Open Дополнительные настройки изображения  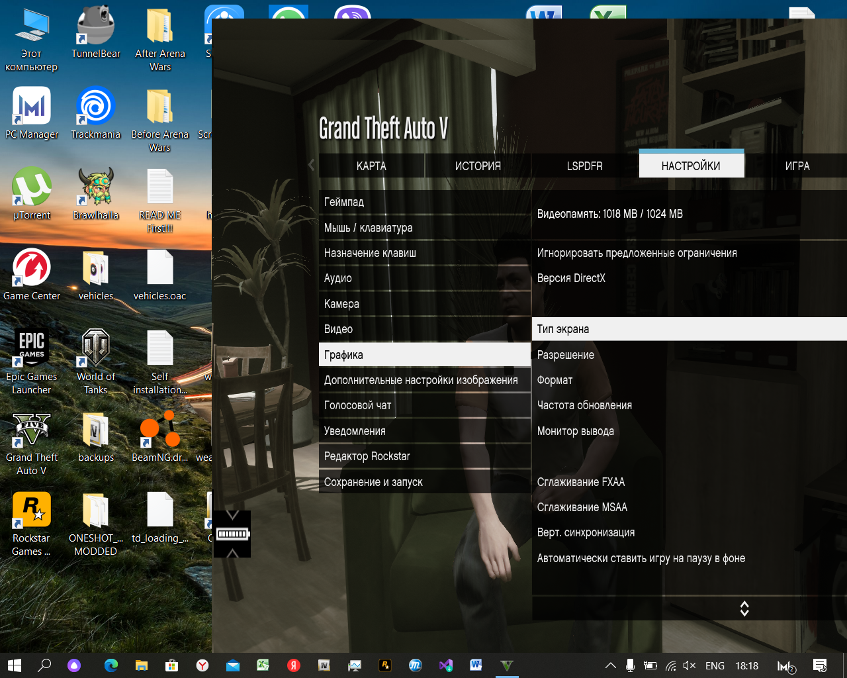pyautogui.click(x=425, y=380)
